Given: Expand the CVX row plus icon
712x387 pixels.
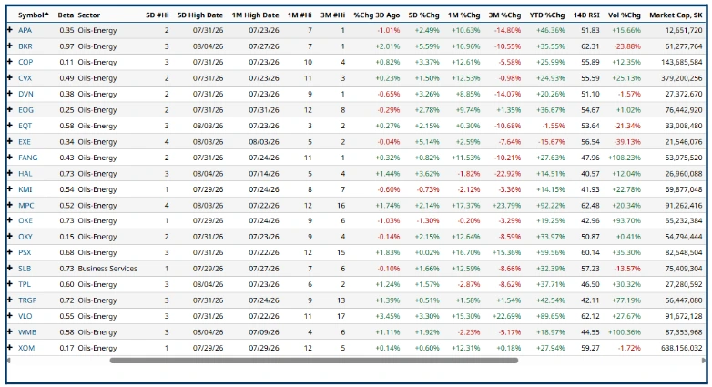Looking at the screenshot, I should pyautogui.click(x=9, y=77).
